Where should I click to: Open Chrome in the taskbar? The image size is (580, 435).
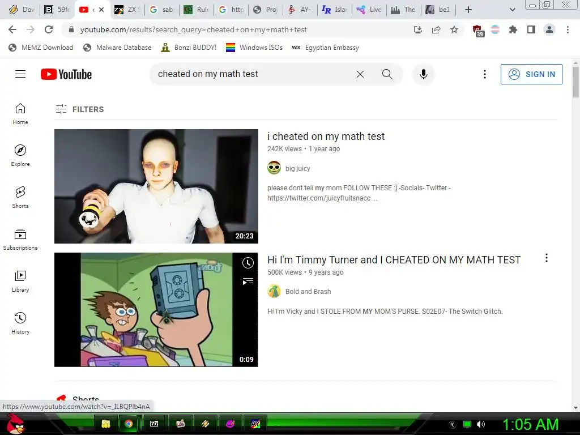click(129, 424)
